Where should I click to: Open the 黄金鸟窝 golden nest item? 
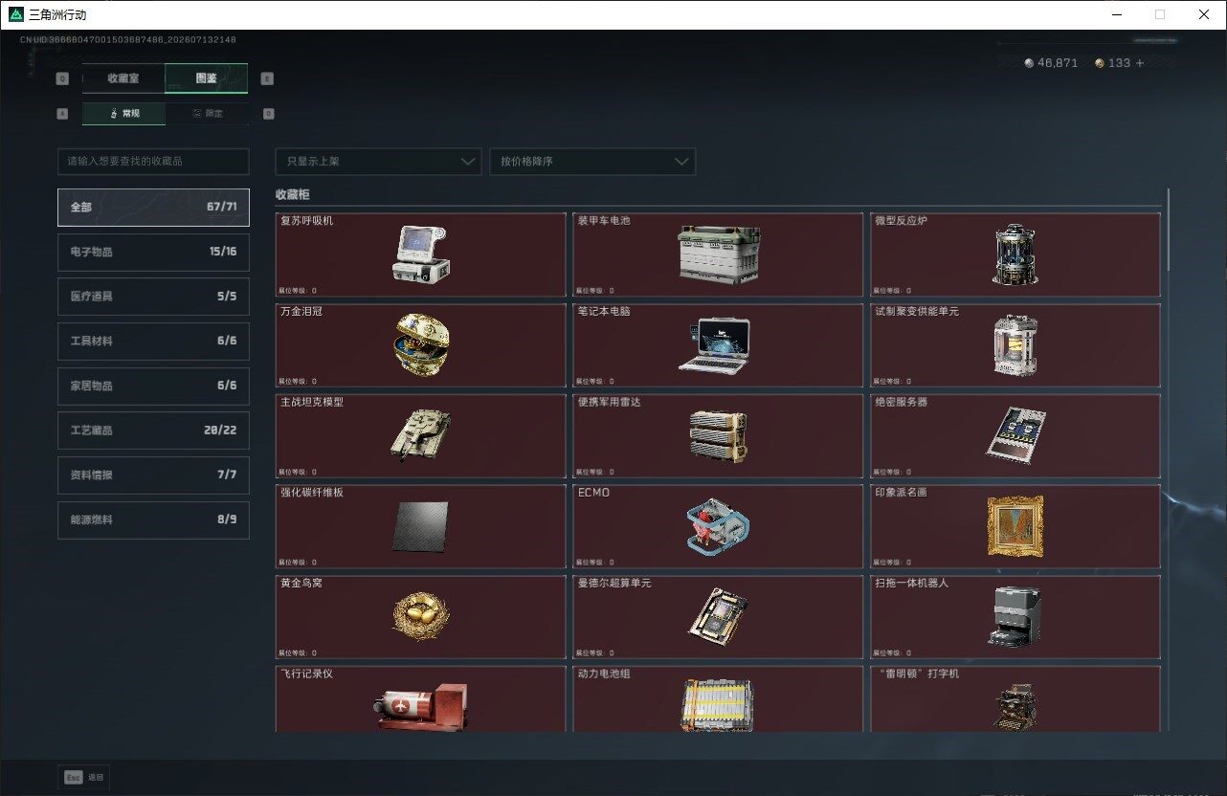click(x=420, y=617)
